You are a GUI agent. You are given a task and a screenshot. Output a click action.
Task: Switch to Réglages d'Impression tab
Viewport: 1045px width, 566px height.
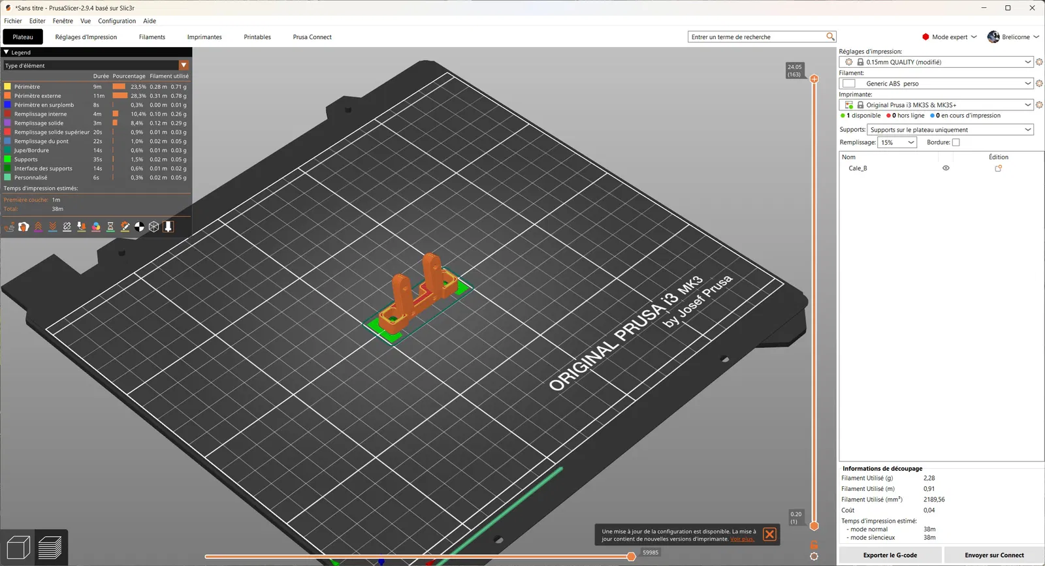pos(86,37)
